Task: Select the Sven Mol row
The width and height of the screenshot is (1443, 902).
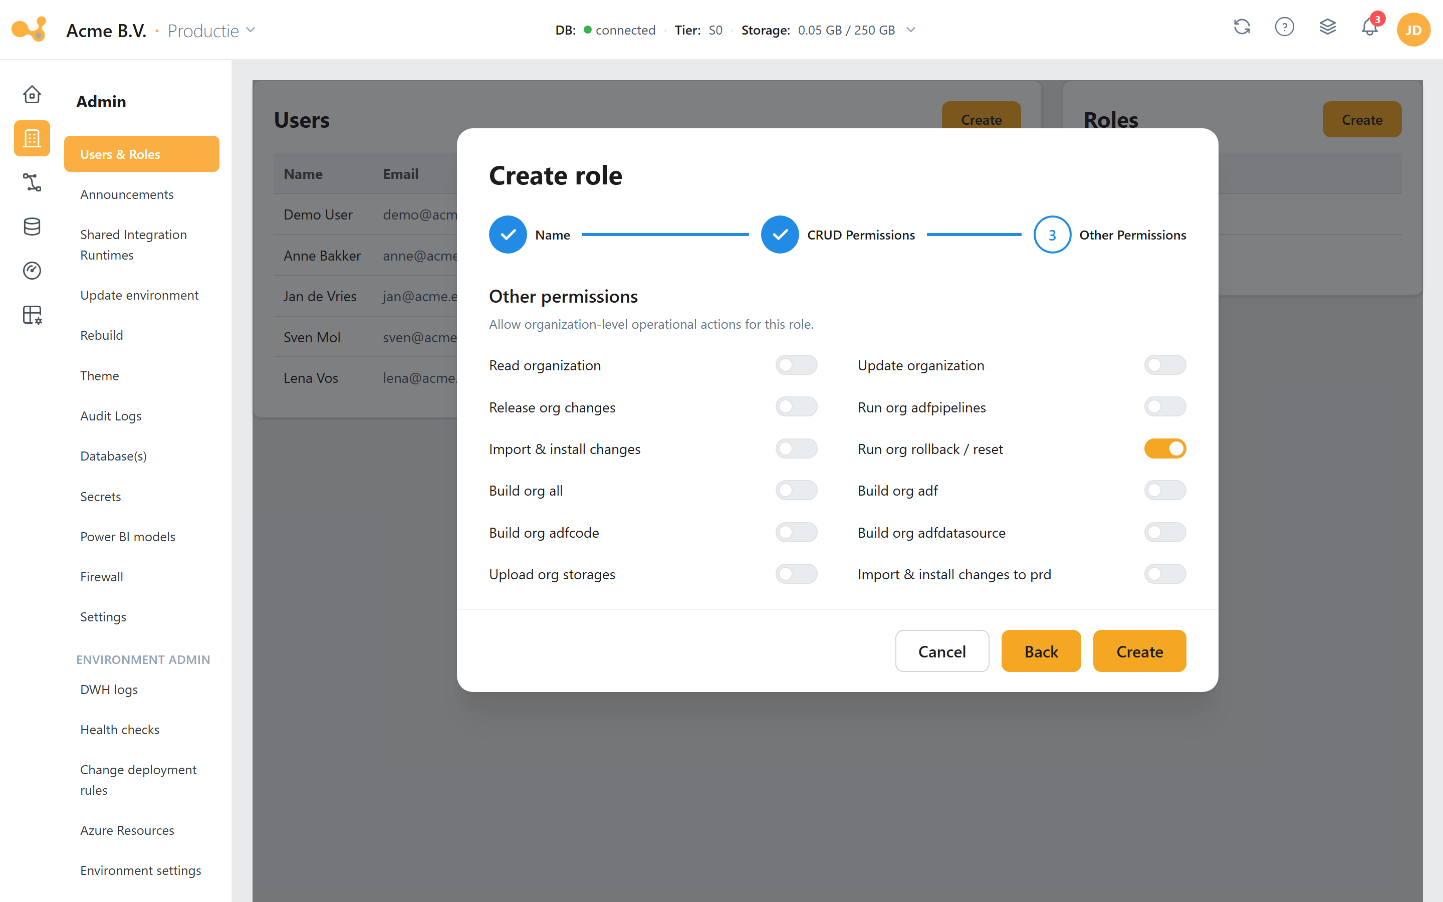Action: pos(366,337)
